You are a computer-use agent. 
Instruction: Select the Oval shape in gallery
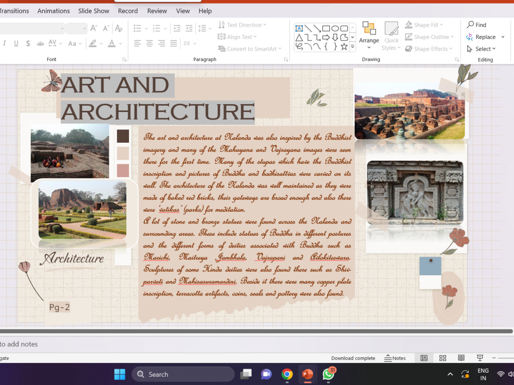point(335,28)
